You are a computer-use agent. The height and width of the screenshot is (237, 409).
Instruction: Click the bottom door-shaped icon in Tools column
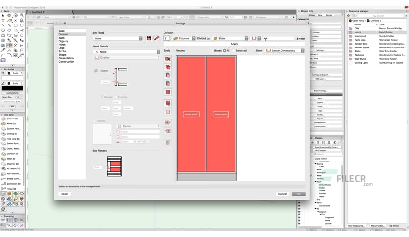click(x=168, y=142)
